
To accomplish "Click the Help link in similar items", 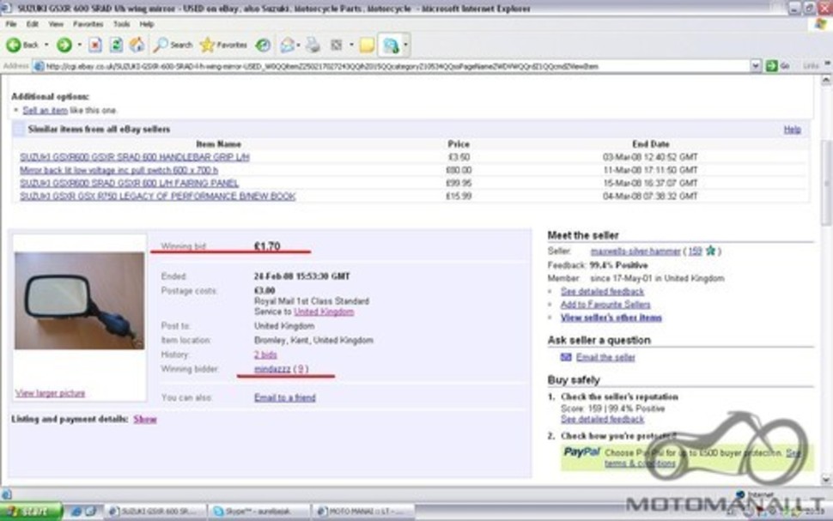I will (792, 130).
